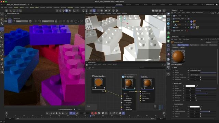The height and width of the screenshot is (123, 219).
Task: Open the MoGraph menu
Action: 49,8
